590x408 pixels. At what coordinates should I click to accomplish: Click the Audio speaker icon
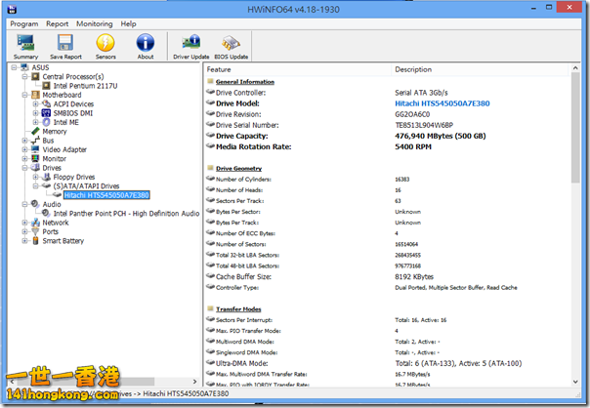pyautogui.click(x=35, y=204)
